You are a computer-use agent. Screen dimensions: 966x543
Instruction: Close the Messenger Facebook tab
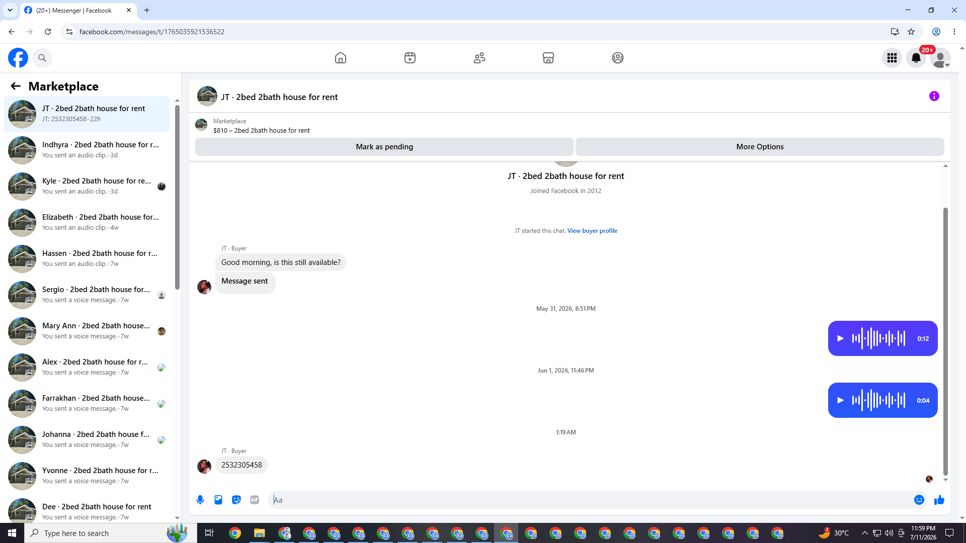pos(129,10)
